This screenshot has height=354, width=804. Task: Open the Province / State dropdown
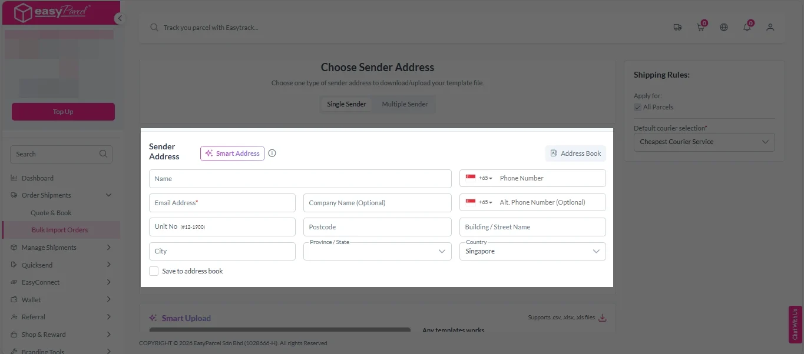[377, 252]
